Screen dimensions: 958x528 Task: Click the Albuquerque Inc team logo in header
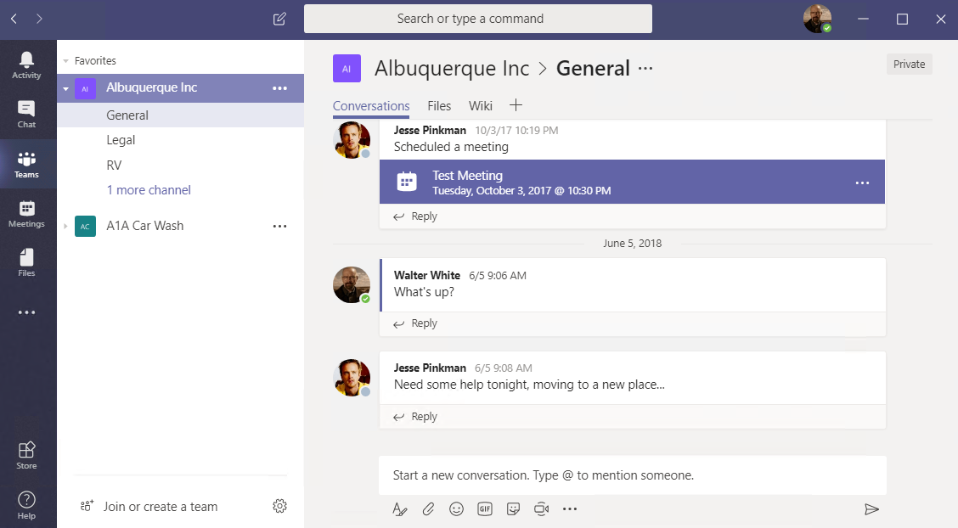[347, 69]
